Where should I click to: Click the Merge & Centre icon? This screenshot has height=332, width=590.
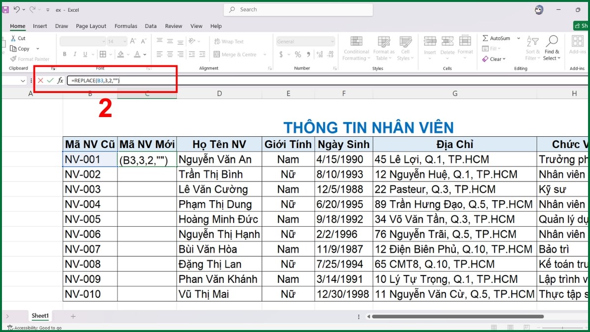(x=216, y=55)
